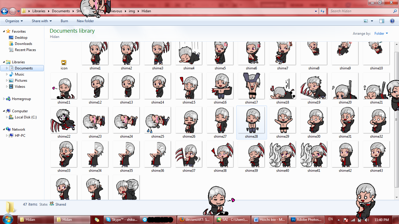
Task: Open the SAI taskbar button
Action: pos(232,220)
